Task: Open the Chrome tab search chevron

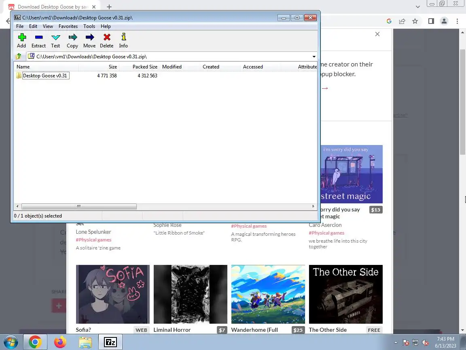Action: click(417, 6)
